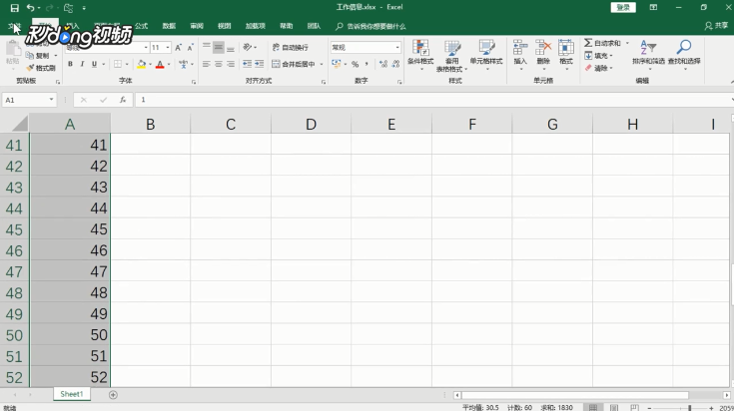Image resolution: width=734 pixels, height=411 pixels.
Task: Increase font size with the large A icon
Action: [x=178, y=48]
